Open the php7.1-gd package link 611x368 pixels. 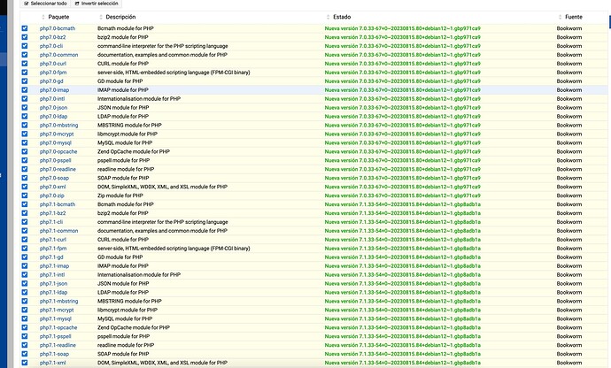point(51,257)
